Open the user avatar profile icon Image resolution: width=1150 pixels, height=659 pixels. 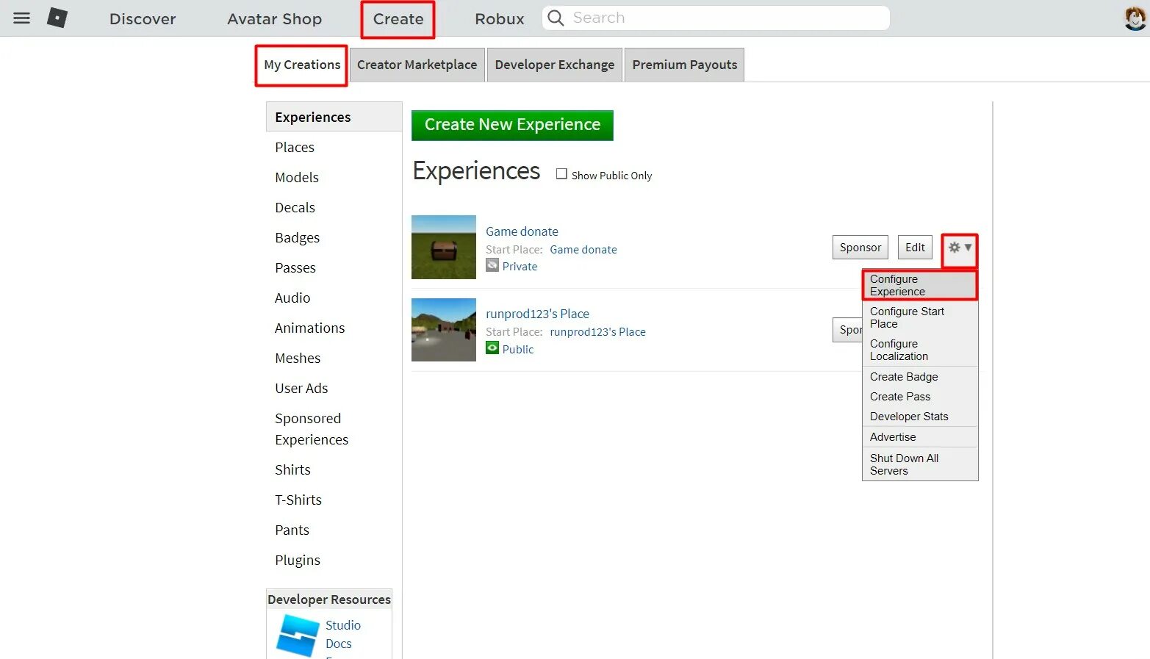pos(1135,18)
